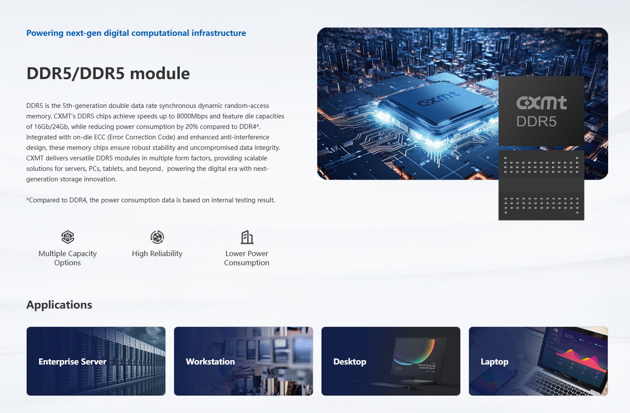Open the Enterprise Server application card

(x=96, y=361)
